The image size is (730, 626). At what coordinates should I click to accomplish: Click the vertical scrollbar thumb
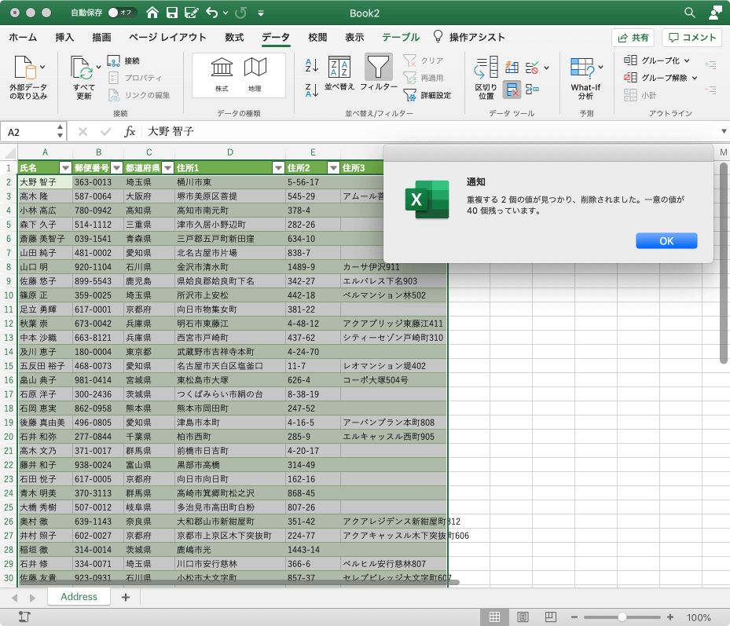tap(724, 263)
